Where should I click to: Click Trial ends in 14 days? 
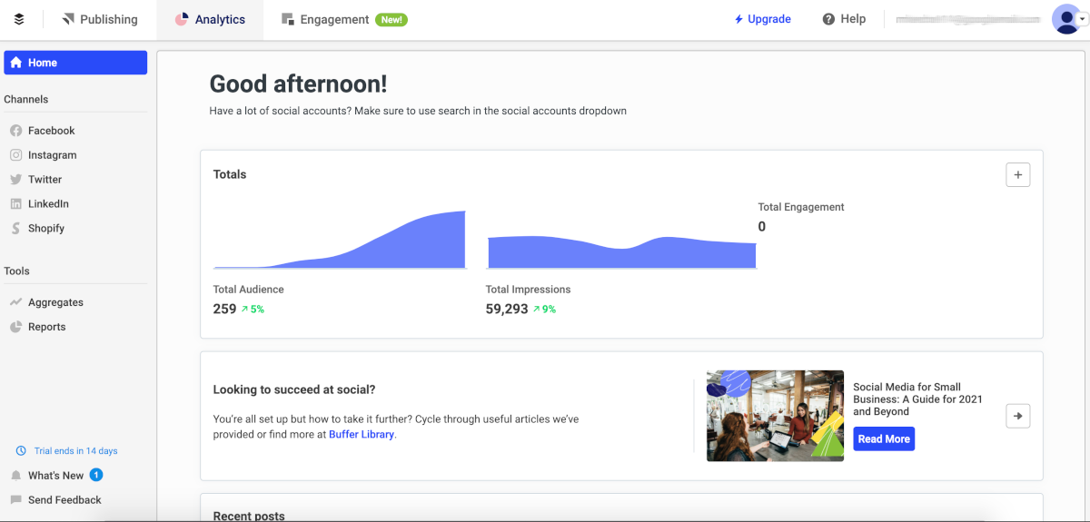point(76,451)
